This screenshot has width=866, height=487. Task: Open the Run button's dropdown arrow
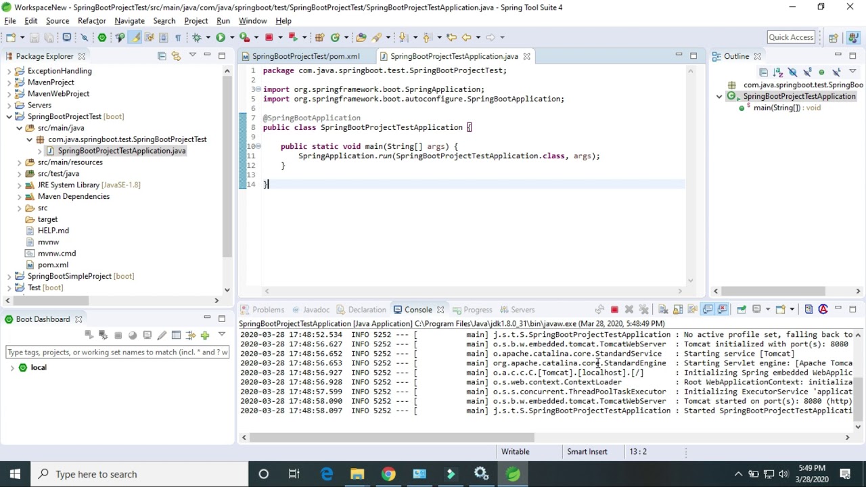click(x=231, y=37)
